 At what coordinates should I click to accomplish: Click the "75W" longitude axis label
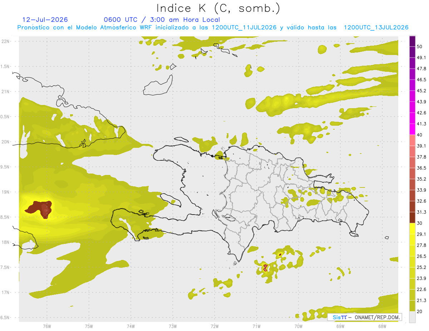[x=89, y=326]
